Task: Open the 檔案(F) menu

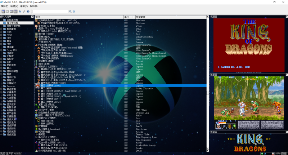Action: click(x=5, y=6)
